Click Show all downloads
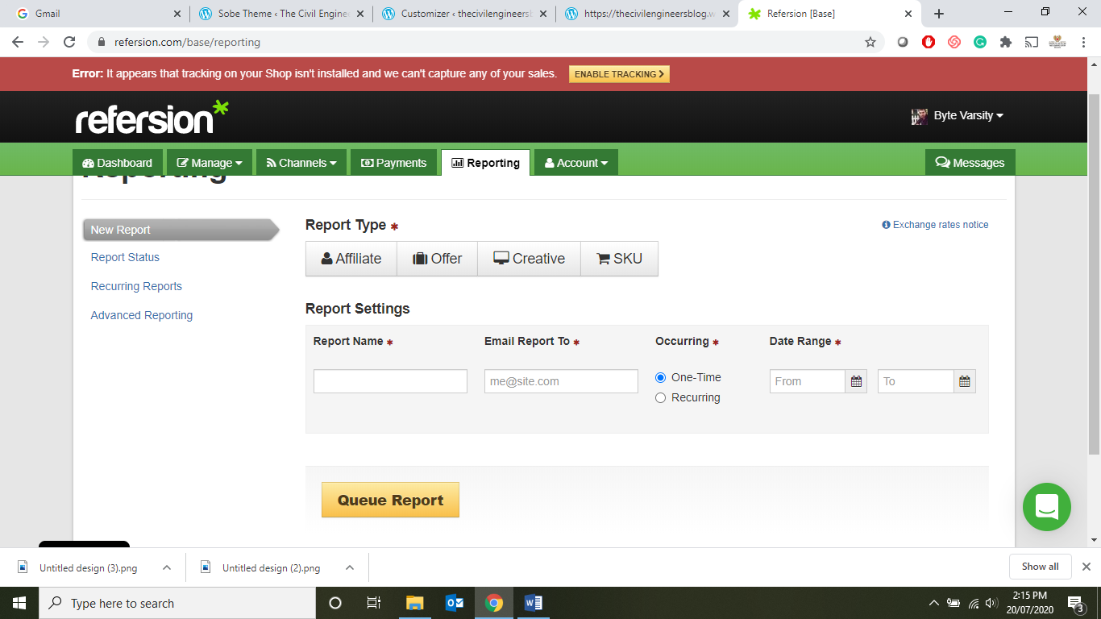The image size is (1101, 619). (1040, 567)
